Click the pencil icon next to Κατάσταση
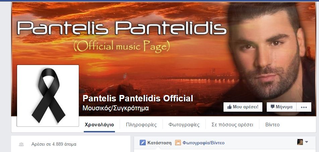 click(143, 143)
